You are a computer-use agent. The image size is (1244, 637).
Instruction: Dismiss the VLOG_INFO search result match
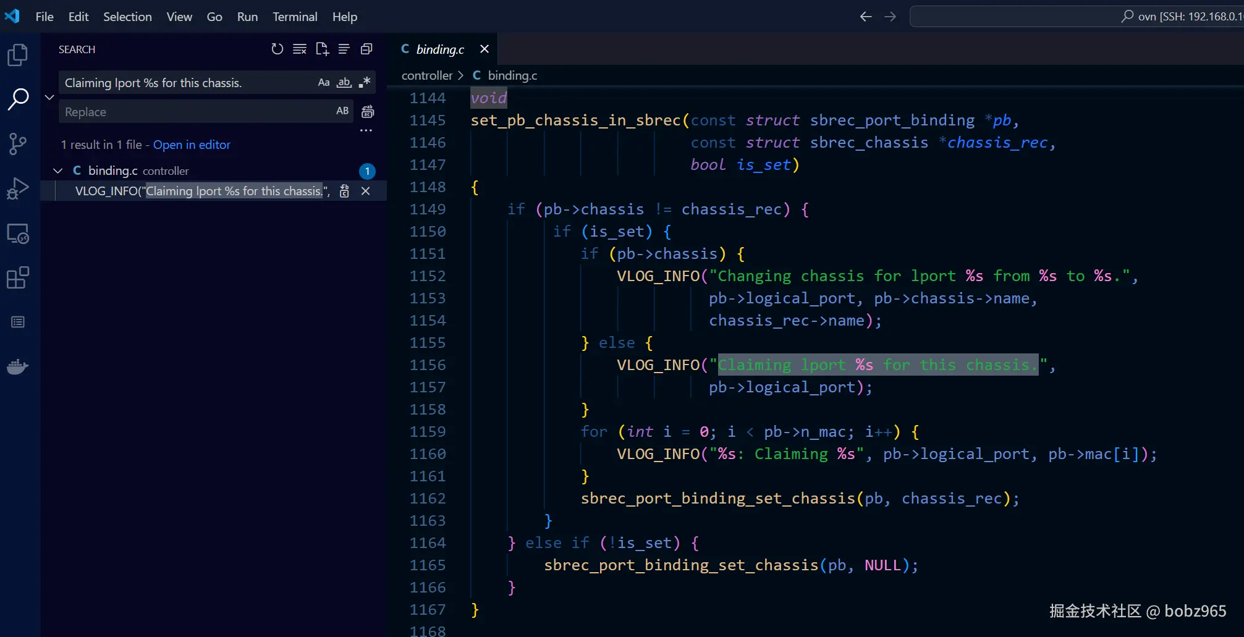click(x=366, y=192)
